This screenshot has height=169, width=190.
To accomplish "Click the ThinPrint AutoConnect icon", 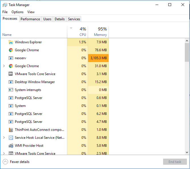I will coord(11,130).
